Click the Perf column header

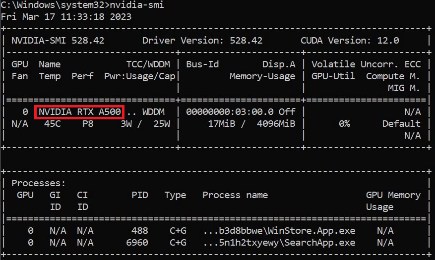[x=82, y=76]
